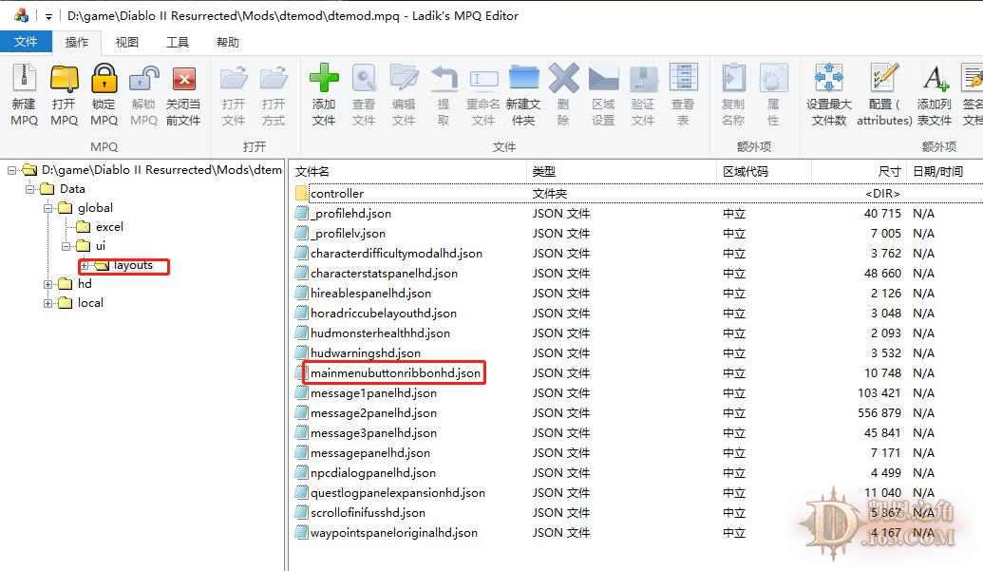Select the layouts folder in the tree
The height and width of the screenshot is (571, 983).
pyautogui.click(x=133, y=265)
